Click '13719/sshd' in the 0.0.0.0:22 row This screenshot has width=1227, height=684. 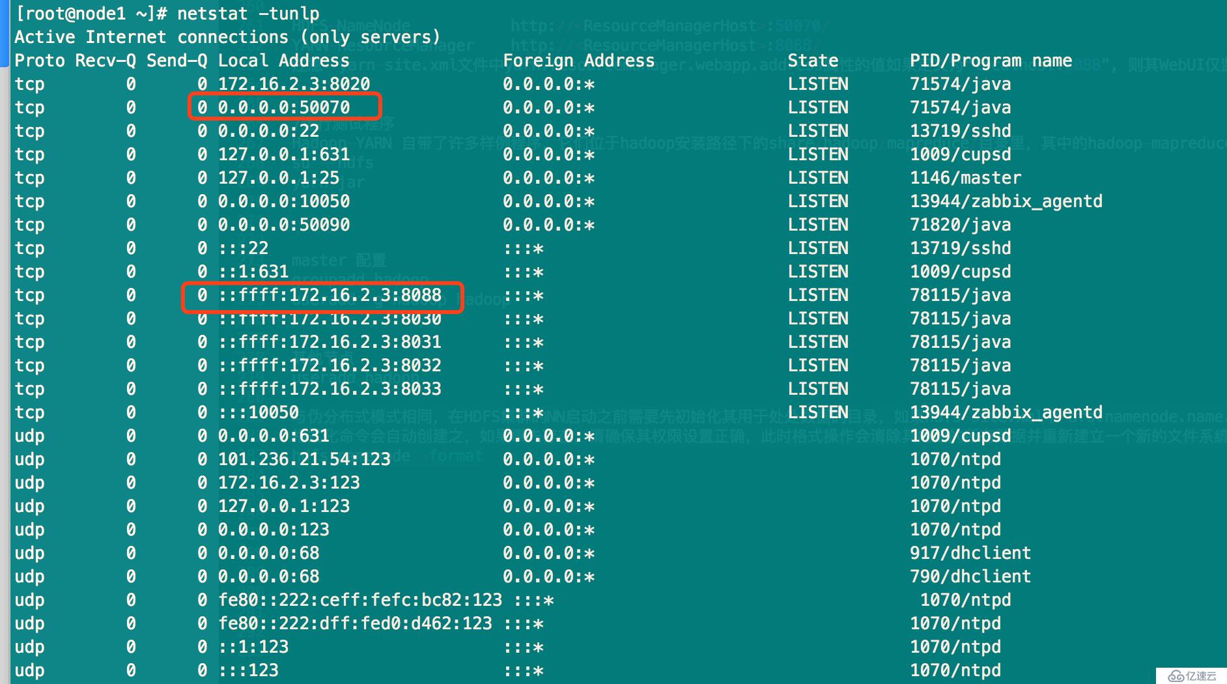tap(961, 131)
